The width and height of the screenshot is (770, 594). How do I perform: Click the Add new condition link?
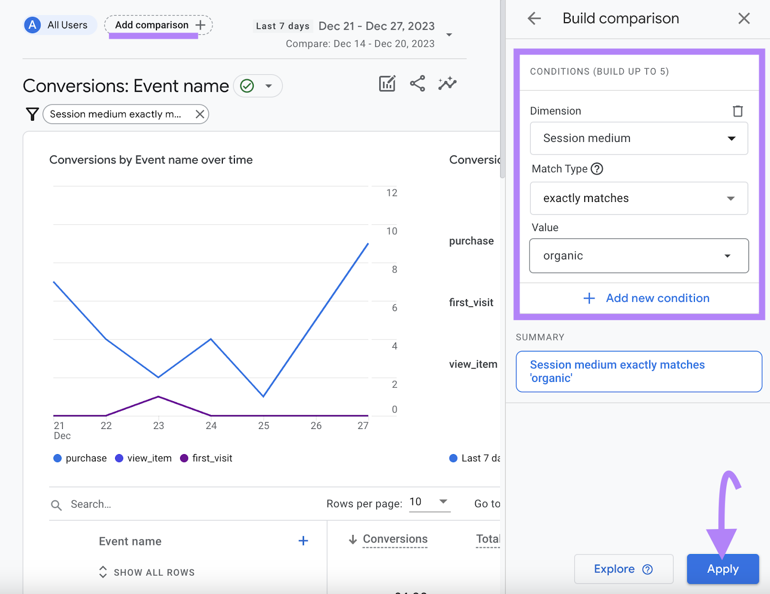click(647, 298)
